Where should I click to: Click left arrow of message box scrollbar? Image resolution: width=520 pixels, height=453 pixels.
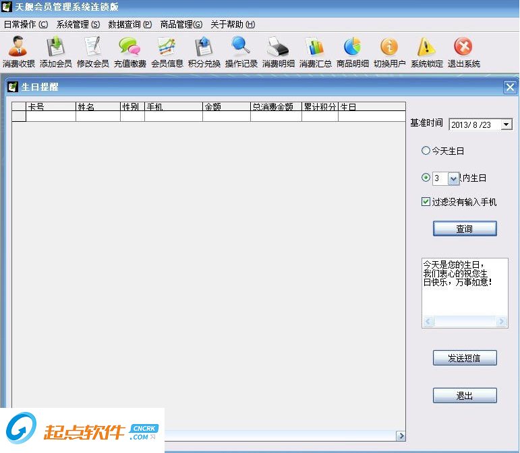click(428, 321)
